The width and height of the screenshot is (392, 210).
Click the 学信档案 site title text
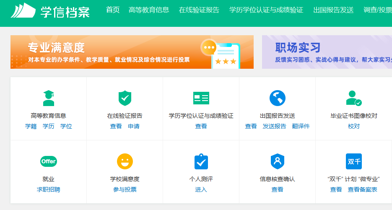(65, 12)
